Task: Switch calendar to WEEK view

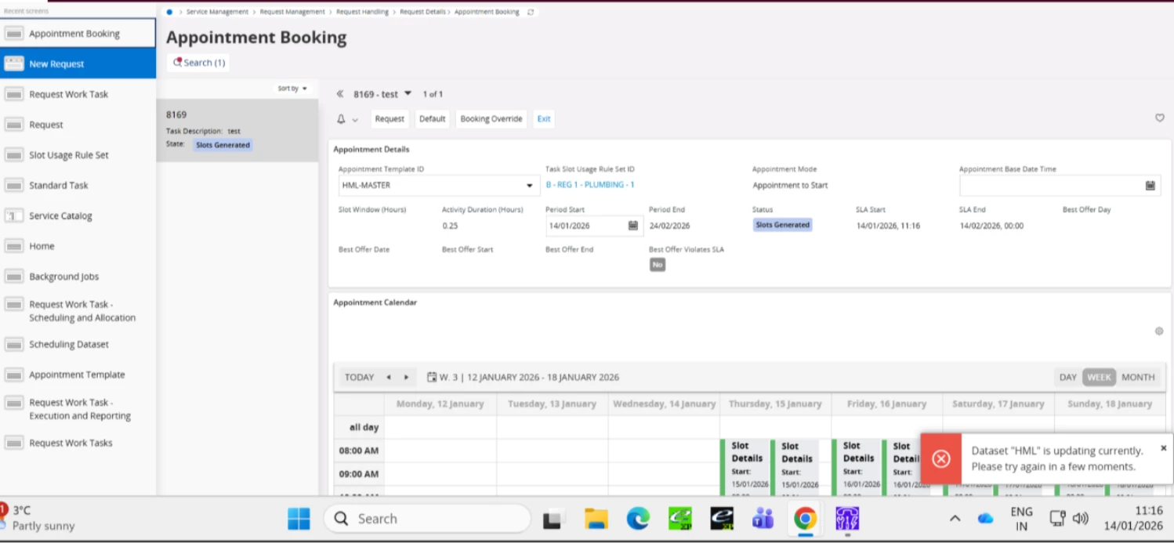Action: pyautogui.click(x=1099, y=377)
